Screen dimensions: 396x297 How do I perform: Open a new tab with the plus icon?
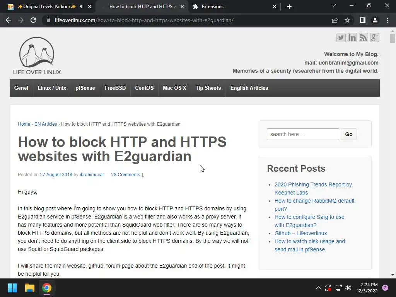pyautogui.click(x=289, y=7)
